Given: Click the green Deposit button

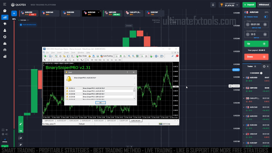Looking at the screenshot, I should tap(249, 5).
